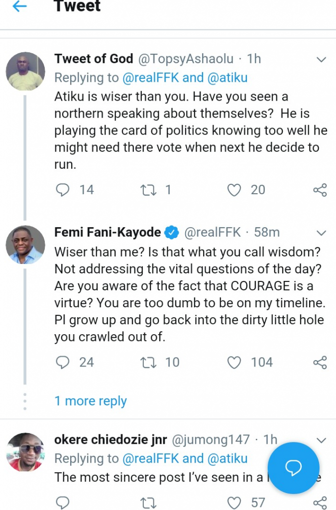Tap the floating compose reply button
Screen dimensions: 336x510
294,467
